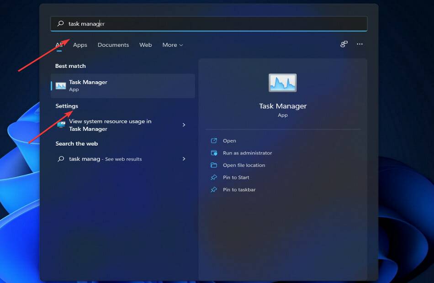Open the user account icon

(x=344, y=44)
